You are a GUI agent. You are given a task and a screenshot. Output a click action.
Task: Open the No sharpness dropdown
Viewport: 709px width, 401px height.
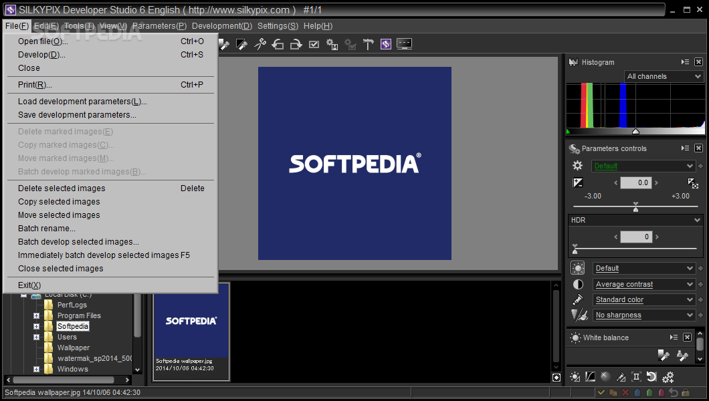[643, 315]
